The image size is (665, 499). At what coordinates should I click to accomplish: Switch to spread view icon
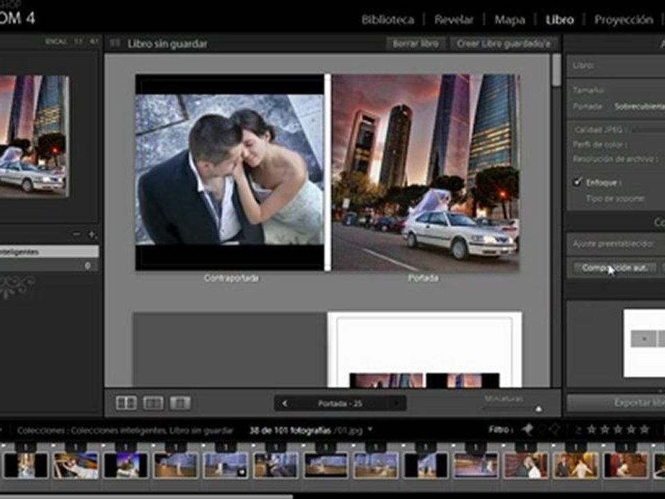153,403
